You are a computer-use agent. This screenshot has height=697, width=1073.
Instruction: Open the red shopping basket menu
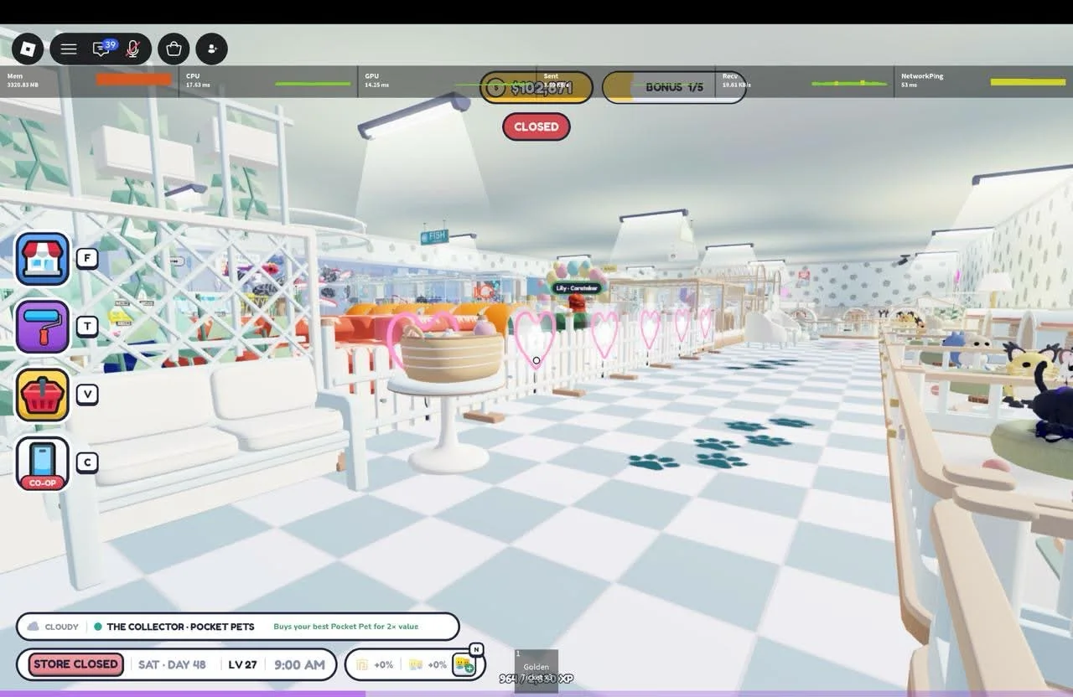click(42, 395)
